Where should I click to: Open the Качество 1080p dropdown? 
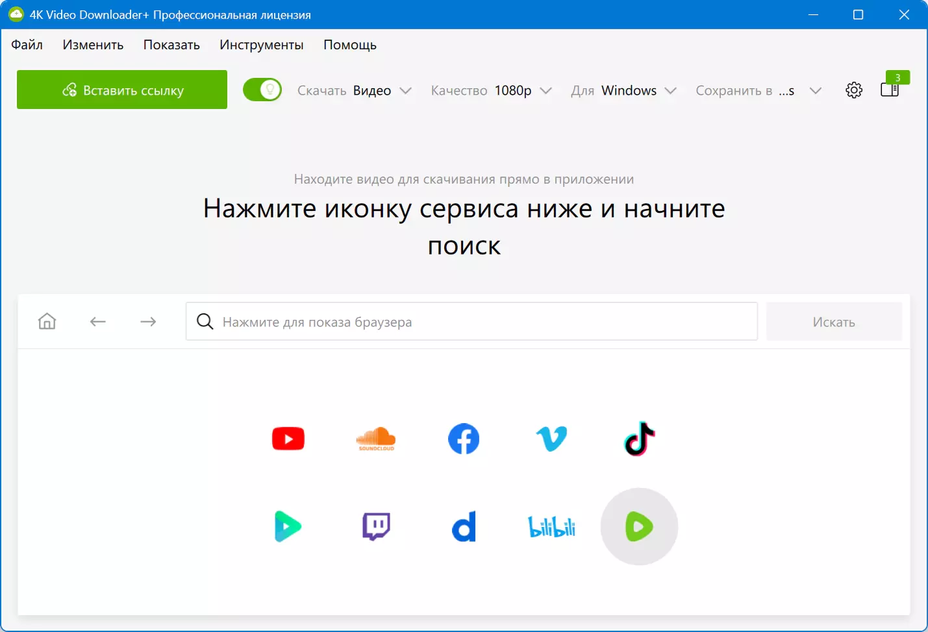492,90
